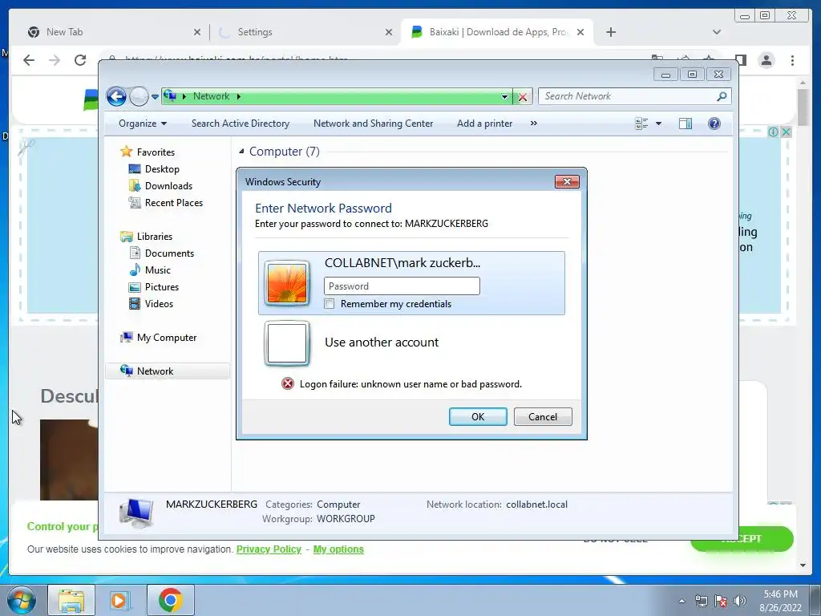Viewport: 821px width, 616px height.
Task: Open Chrome three-dot menu
Action: click(x=793, y=60)
